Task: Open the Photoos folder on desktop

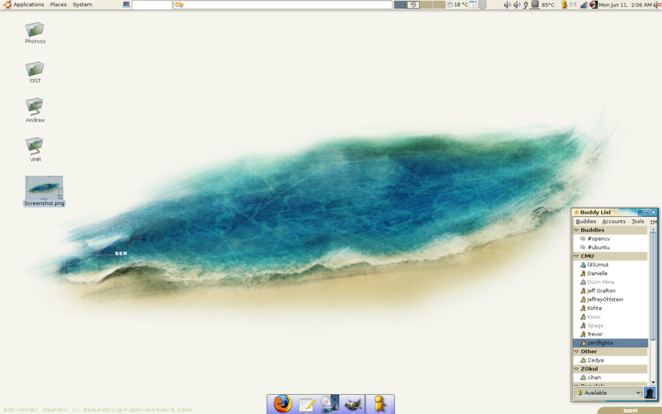Action: point(35,33)
